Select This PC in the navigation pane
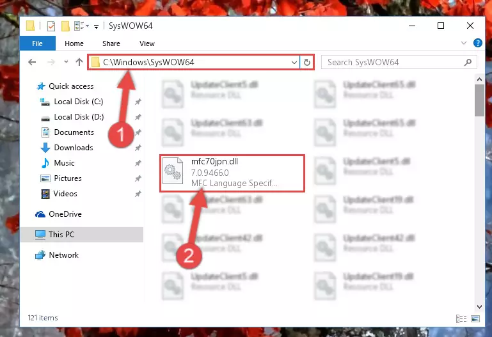Screen dimensions: 492x337 (x=82, y=235)
